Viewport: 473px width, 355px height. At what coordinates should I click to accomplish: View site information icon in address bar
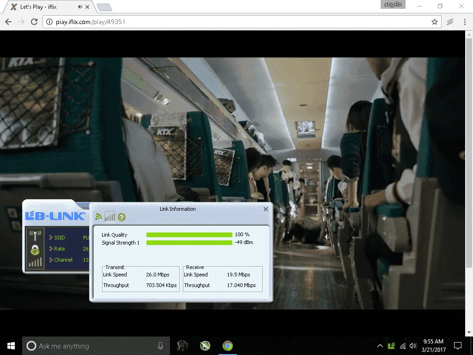click(x=49, y=22)
